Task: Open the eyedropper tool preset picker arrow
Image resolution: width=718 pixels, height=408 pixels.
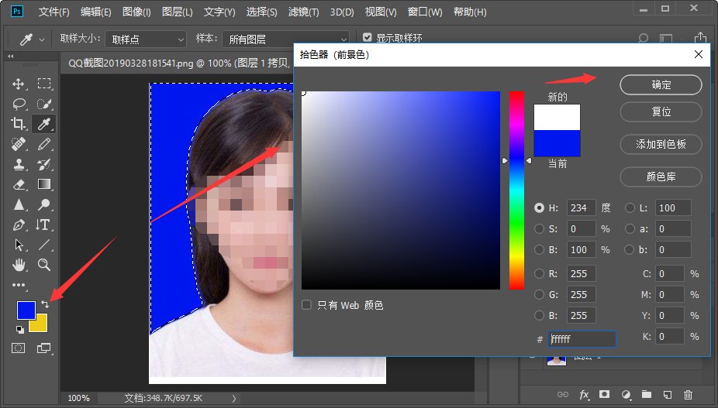Action: click(42, 39)
